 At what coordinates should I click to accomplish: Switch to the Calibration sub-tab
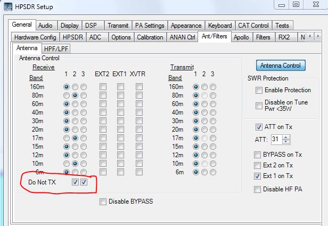(150, 37)
